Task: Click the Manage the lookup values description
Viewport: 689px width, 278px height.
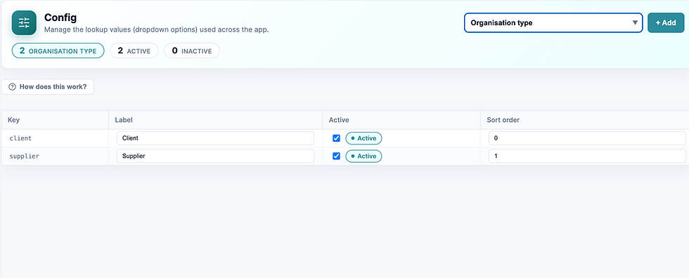Action: click(x=156, y=30)
